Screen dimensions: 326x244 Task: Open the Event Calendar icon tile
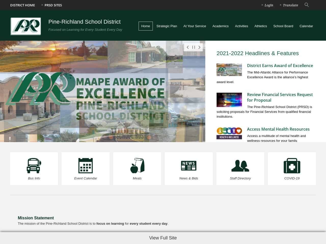[x=86, y=165]
